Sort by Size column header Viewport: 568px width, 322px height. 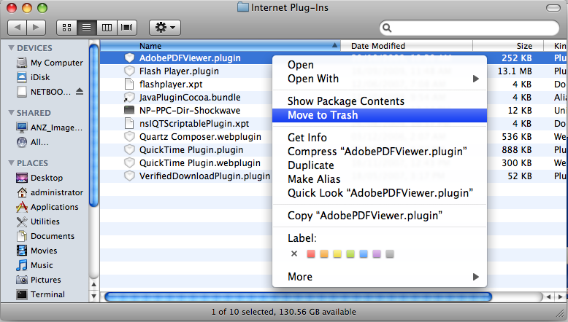pyautogui.click(x=508, y=46)
